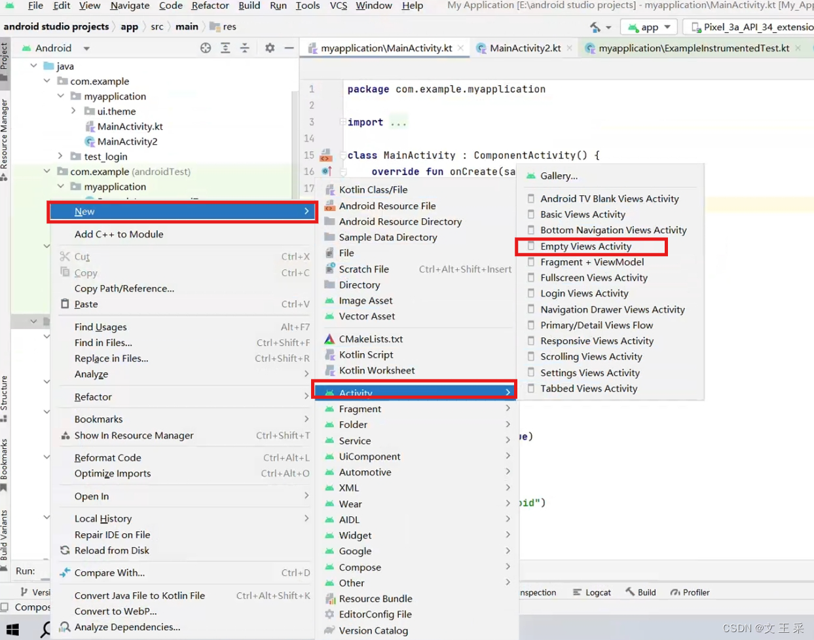Screen dimensions: 814x640
Task: Click the taskbar search magnifier
Action: 46,630
